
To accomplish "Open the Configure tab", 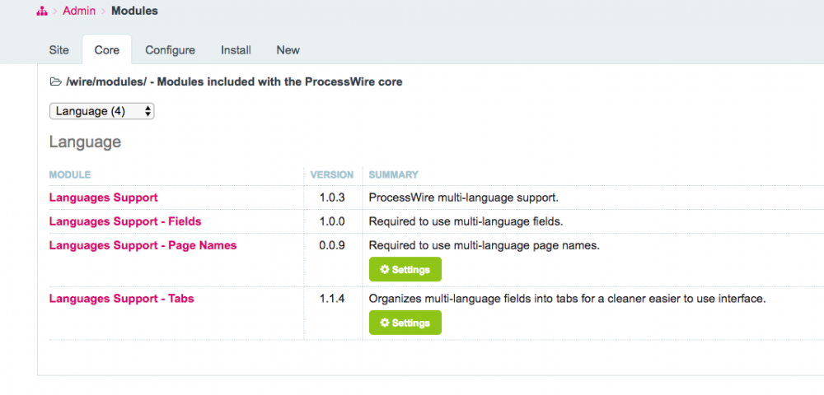I will (170, 50).
